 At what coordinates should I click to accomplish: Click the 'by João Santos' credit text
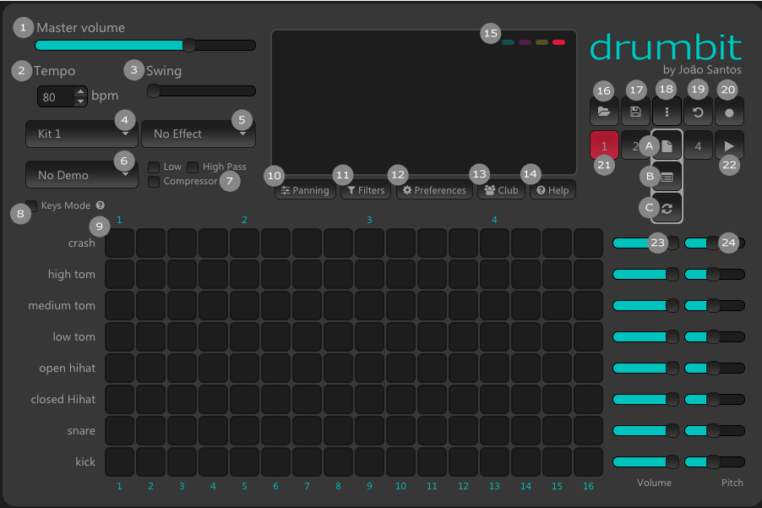click(x=702, y=70)
